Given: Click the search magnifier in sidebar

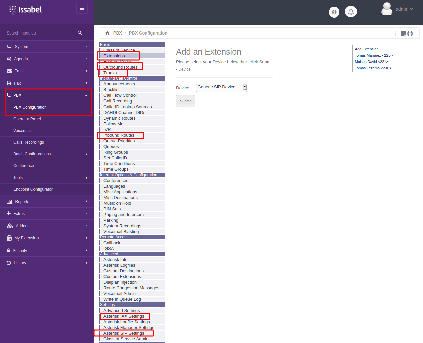Looking at the screenshot, I should tap(80, 33).
